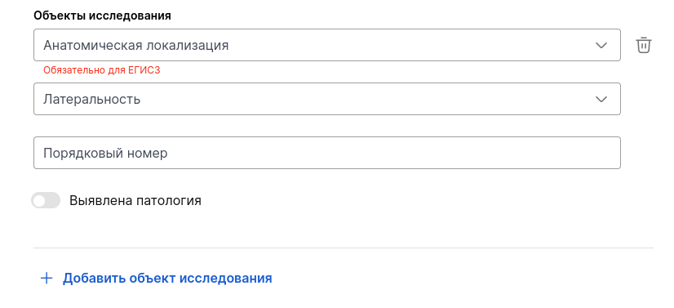Click the Порядковый номер placeholder text
This screenshot has height=308, width=674.
[105, 153]
